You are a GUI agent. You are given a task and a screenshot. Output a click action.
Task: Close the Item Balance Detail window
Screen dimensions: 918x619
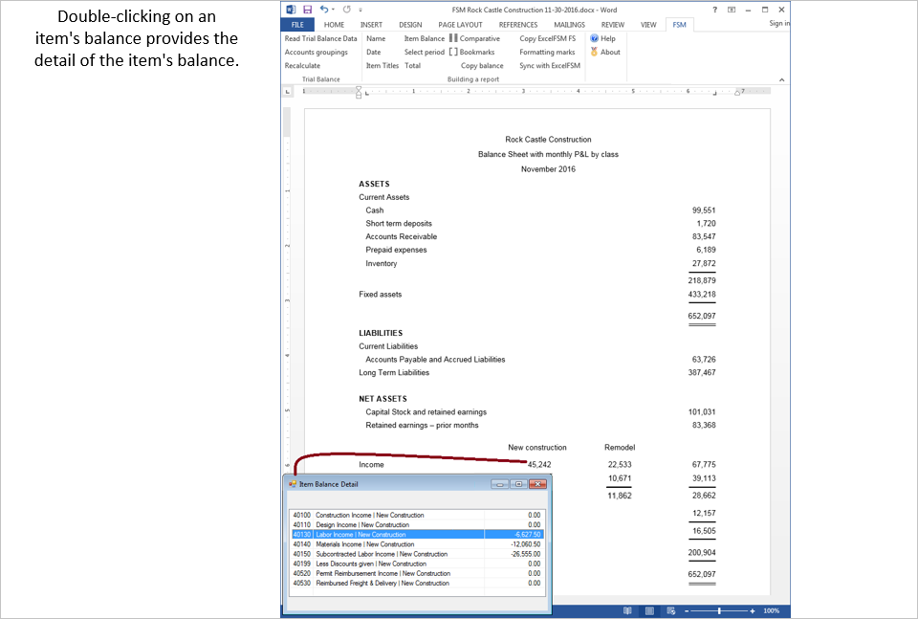[x=537, y=484]
